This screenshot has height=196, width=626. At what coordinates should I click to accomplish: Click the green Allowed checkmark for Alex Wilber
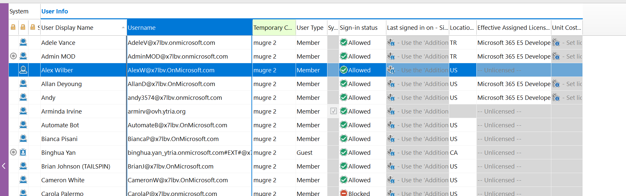(343, 70)
